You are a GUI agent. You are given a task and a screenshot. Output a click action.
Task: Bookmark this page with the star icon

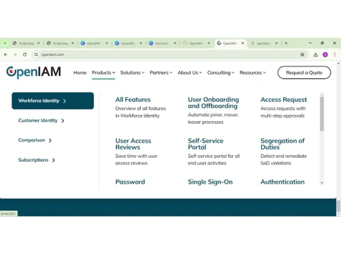[x=302, y=54]
